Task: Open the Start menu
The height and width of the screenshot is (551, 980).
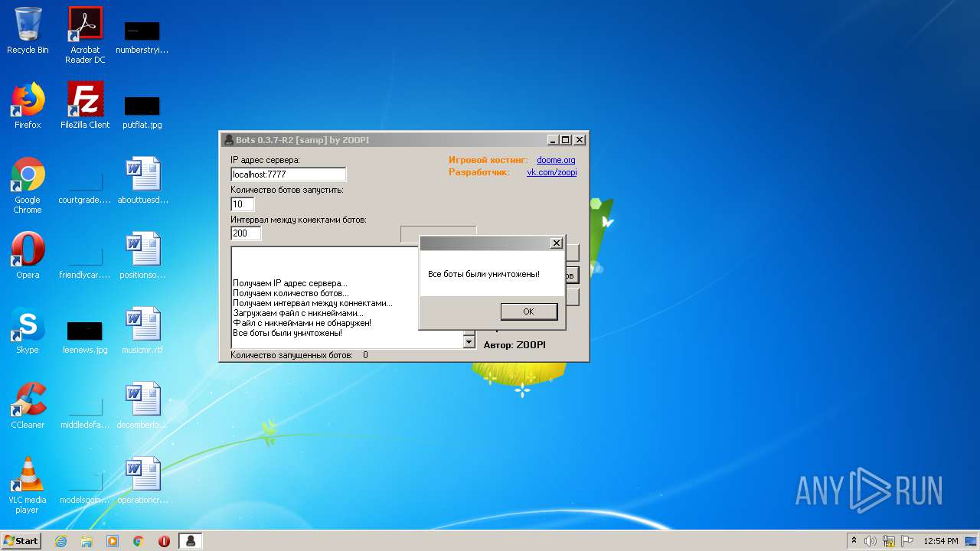Action: (x=21, y=541)
